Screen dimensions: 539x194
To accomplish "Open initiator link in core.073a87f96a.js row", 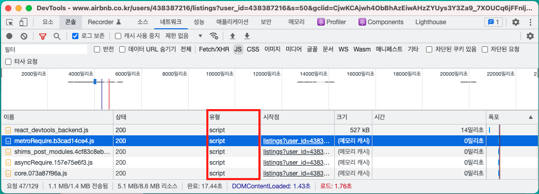I will pyautogui.click(x=296, y=173).
